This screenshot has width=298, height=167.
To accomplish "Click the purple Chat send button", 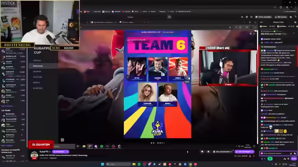I will [294, 159].
